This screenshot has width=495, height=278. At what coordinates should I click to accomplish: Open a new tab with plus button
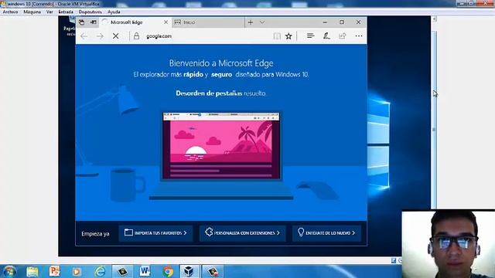point(251,22)
